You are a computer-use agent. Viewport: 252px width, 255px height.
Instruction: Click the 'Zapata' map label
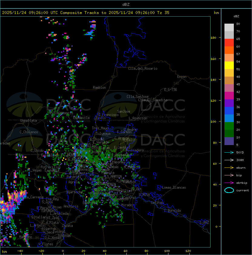[x=67, y=226]
